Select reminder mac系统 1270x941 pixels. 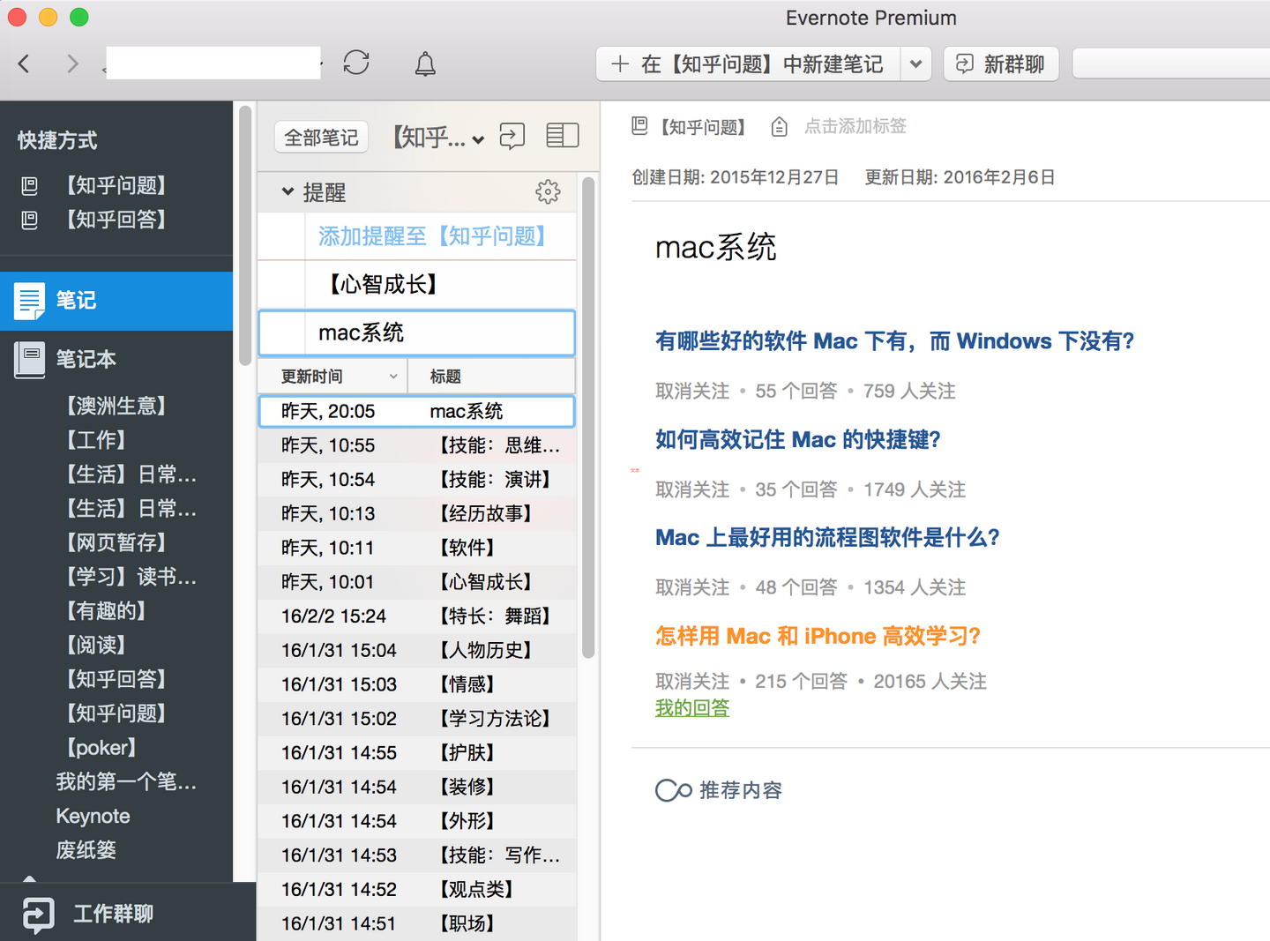point(416,332)
